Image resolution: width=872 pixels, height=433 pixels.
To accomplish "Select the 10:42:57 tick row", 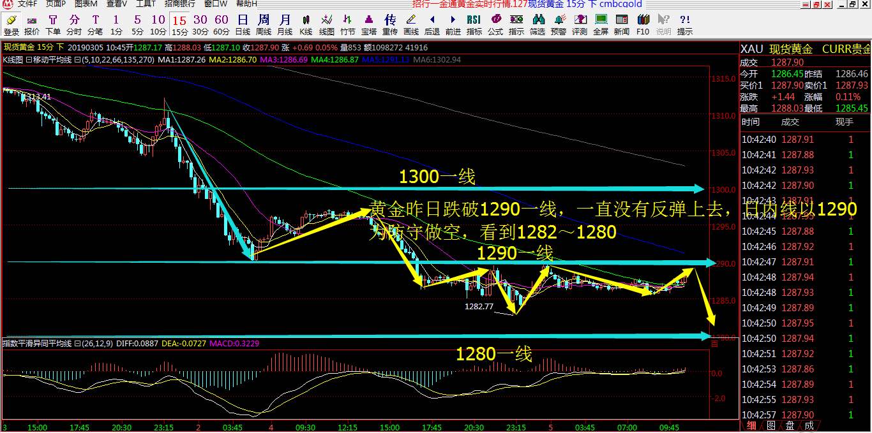I will tap(806, 415).
